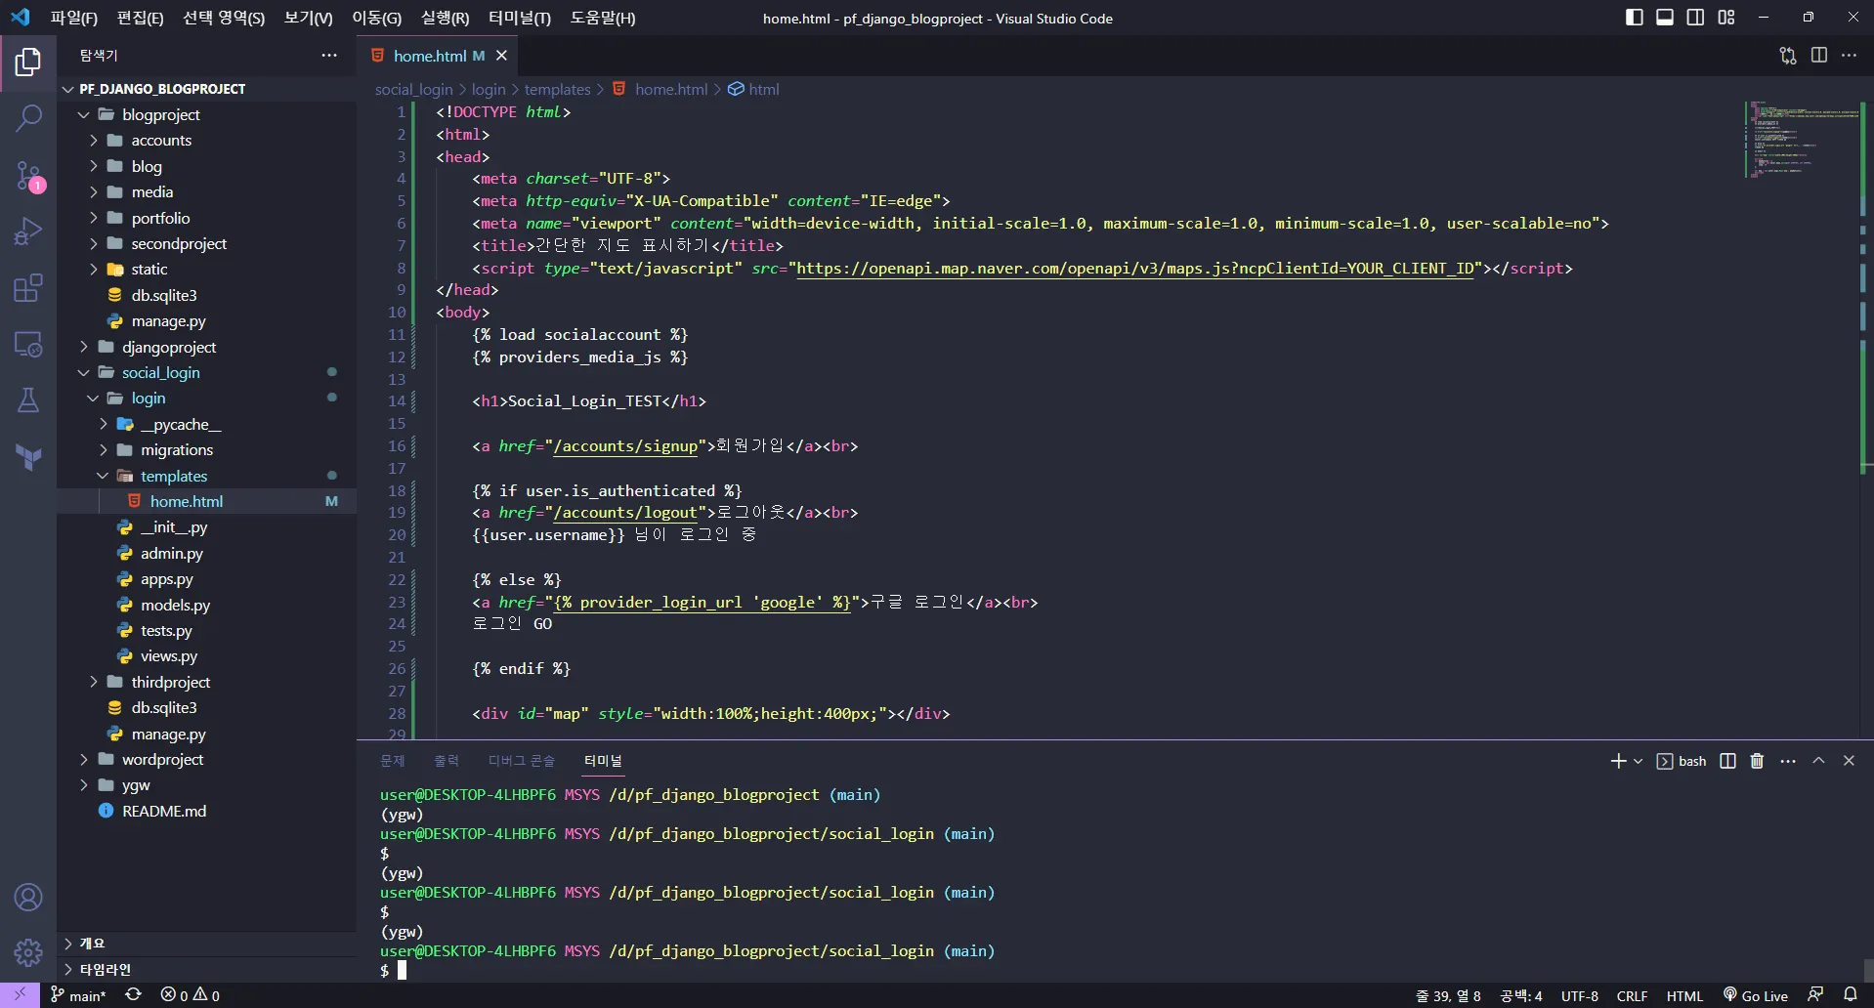Open the Extensions view

(28, 288)
